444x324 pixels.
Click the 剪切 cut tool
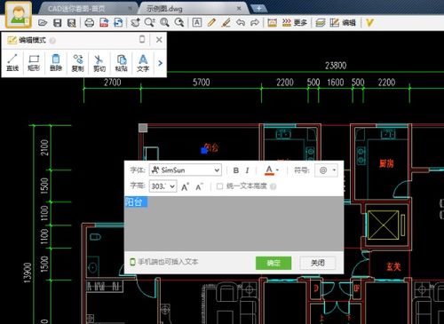click(99, 63)
